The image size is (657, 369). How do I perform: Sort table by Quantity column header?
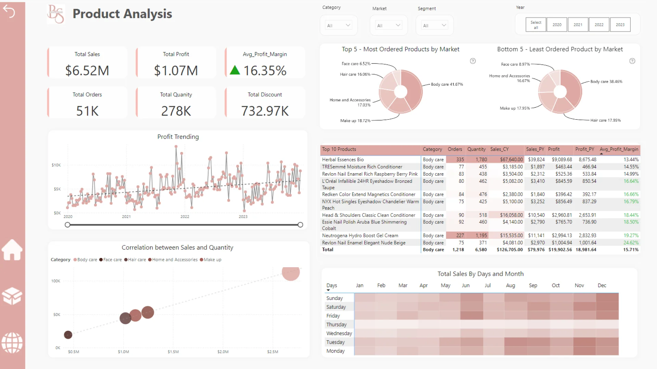point(476,149)
